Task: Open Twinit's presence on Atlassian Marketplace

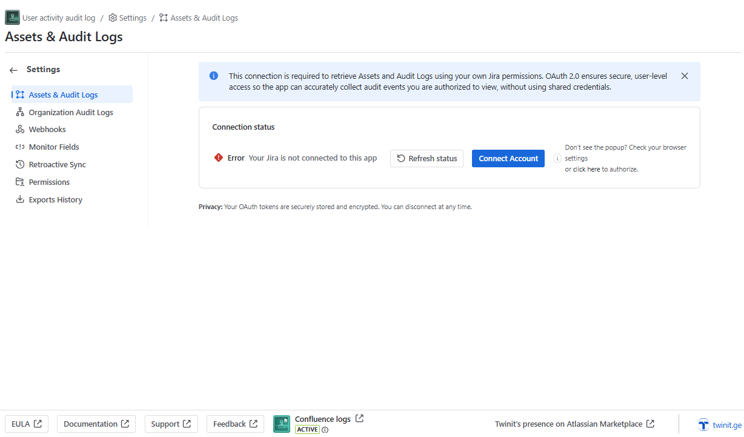Action: coord(574,424)
